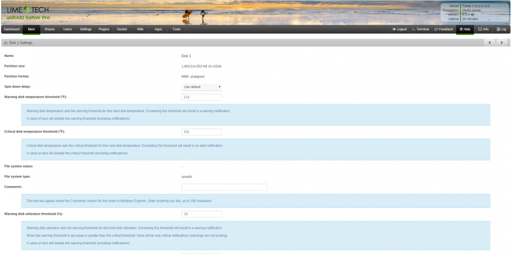Open the VMs tab
Viewport: 511px width, 254px height.
(140, 29)
